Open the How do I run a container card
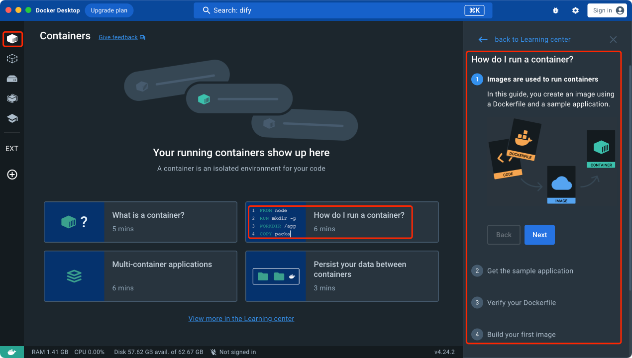632x358 pixels. [x=342, y=222]
